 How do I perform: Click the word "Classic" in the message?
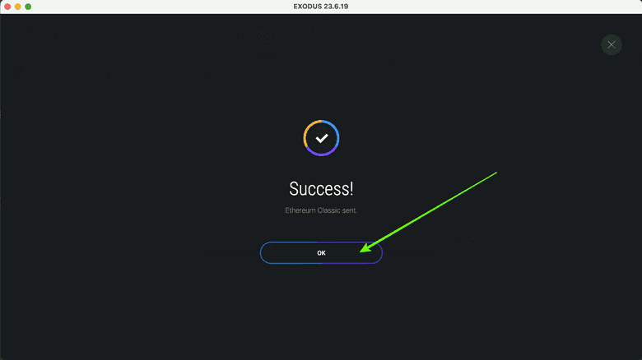click(326, 210)
